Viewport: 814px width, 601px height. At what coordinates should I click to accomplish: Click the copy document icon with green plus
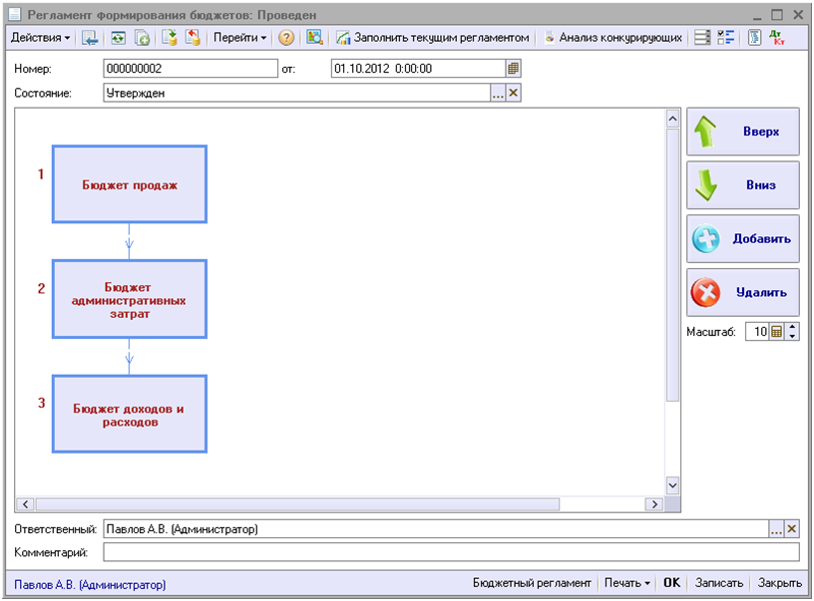pyautogui.click(x=142, y=38)
